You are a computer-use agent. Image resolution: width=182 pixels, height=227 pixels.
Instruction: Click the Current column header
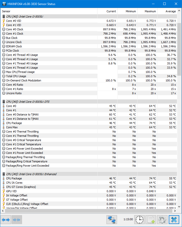pos(107,11)
